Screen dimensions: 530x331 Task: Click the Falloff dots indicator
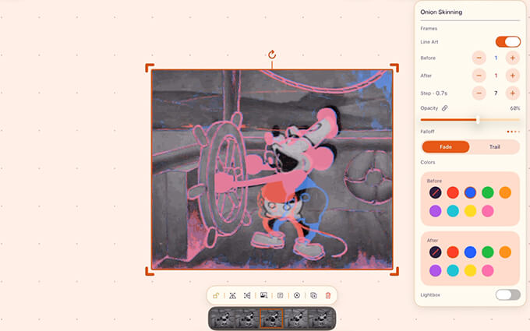point(514,132)
